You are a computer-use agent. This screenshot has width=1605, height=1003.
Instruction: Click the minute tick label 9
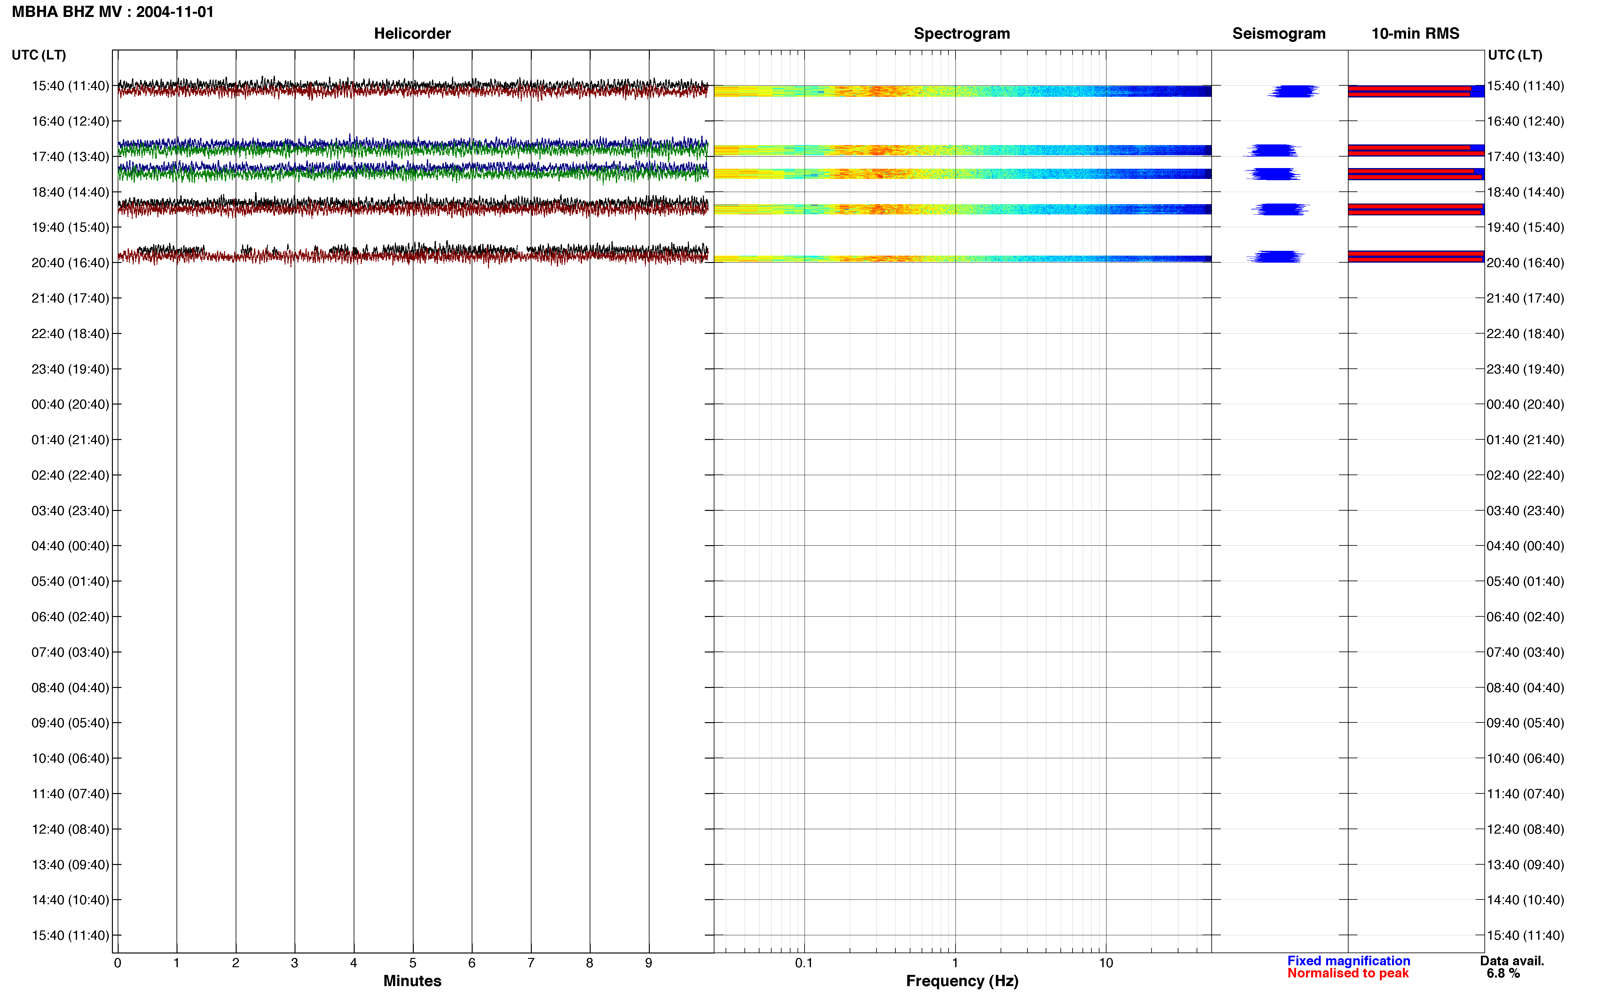(x=649, y=963)
